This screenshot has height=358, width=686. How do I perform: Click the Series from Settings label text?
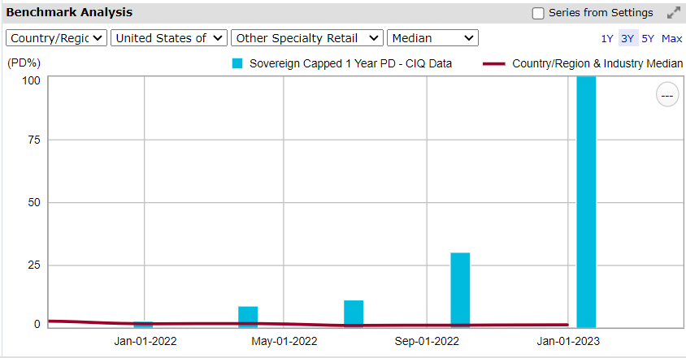click(601, 13)
